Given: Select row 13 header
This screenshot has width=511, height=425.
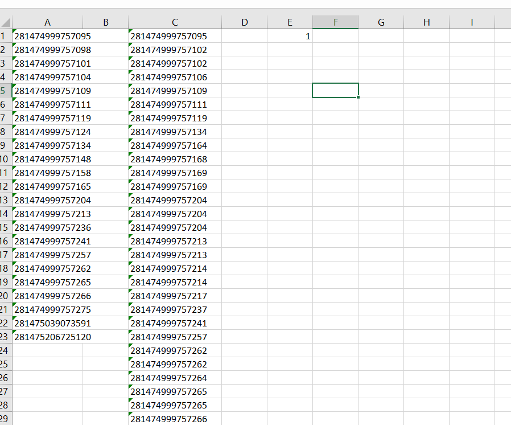Looking at the screenshot, I should 6,200.
